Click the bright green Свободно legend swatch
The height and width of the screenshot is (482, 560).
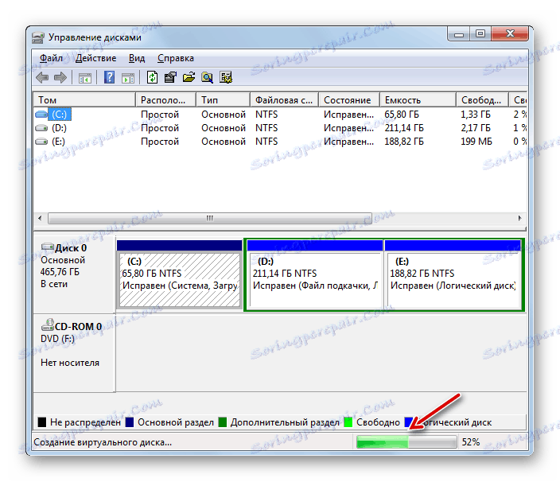(x=348, y=422)
